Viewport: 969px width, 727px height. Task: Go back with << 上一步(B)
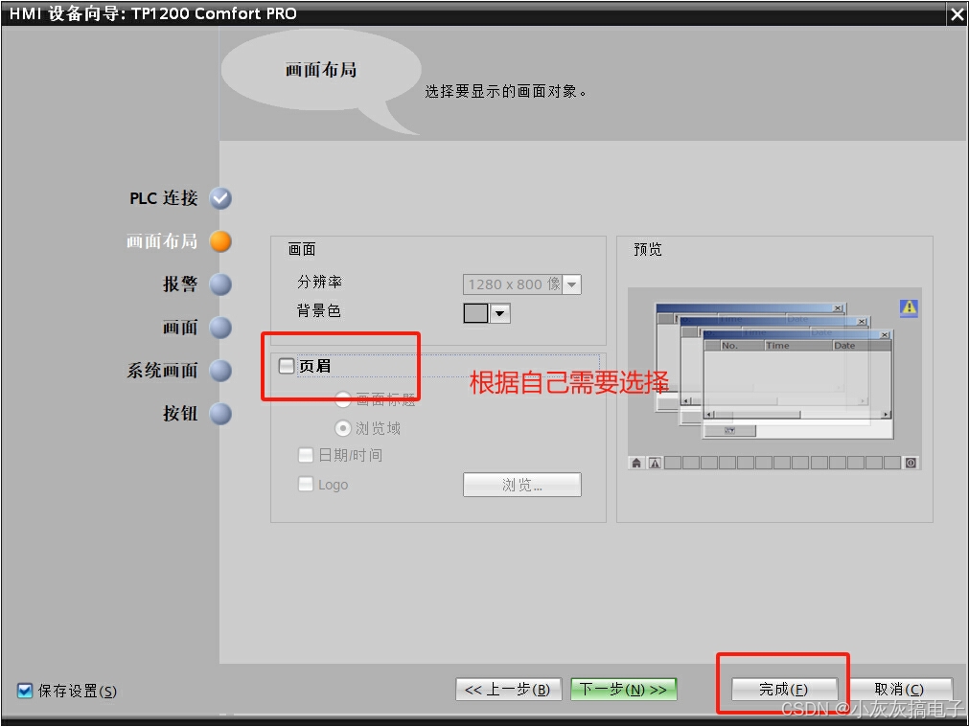508,690
